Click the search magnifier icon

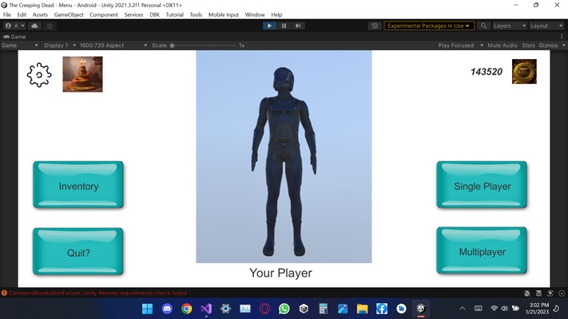tap(483, 26)
